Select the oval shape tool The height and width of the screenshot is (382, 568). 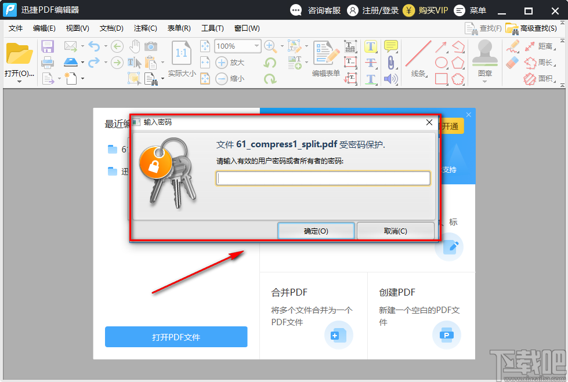[x=441, y=62]
